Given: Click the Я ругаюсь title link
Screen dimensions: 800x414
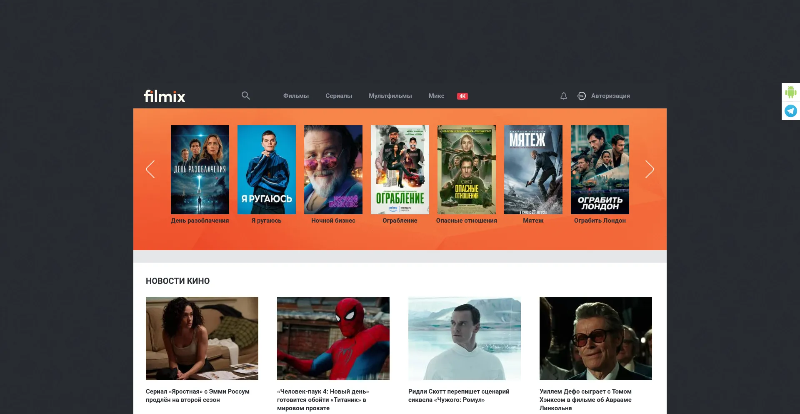Looking at the screenshot, I should [267, 221].
